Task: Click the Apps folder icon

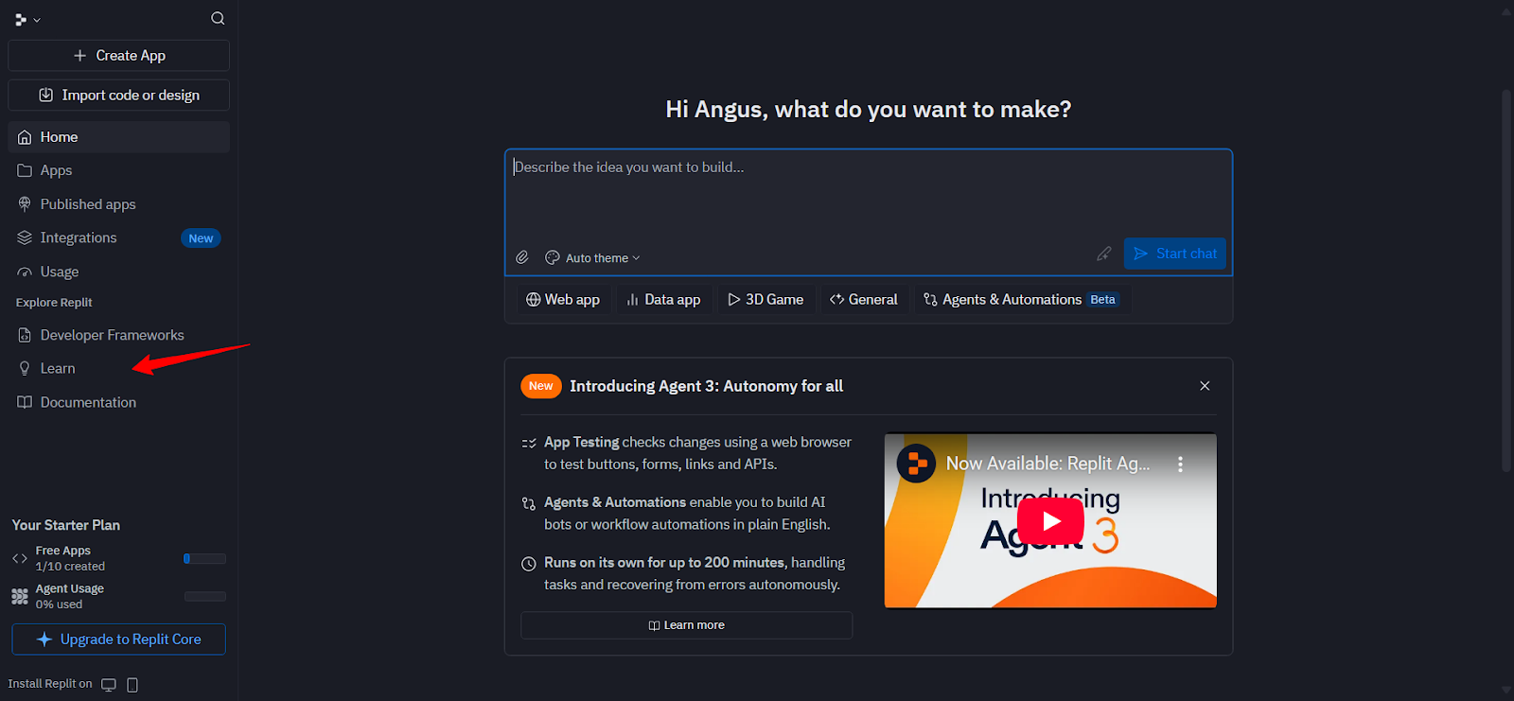Action: pos(25,170)
